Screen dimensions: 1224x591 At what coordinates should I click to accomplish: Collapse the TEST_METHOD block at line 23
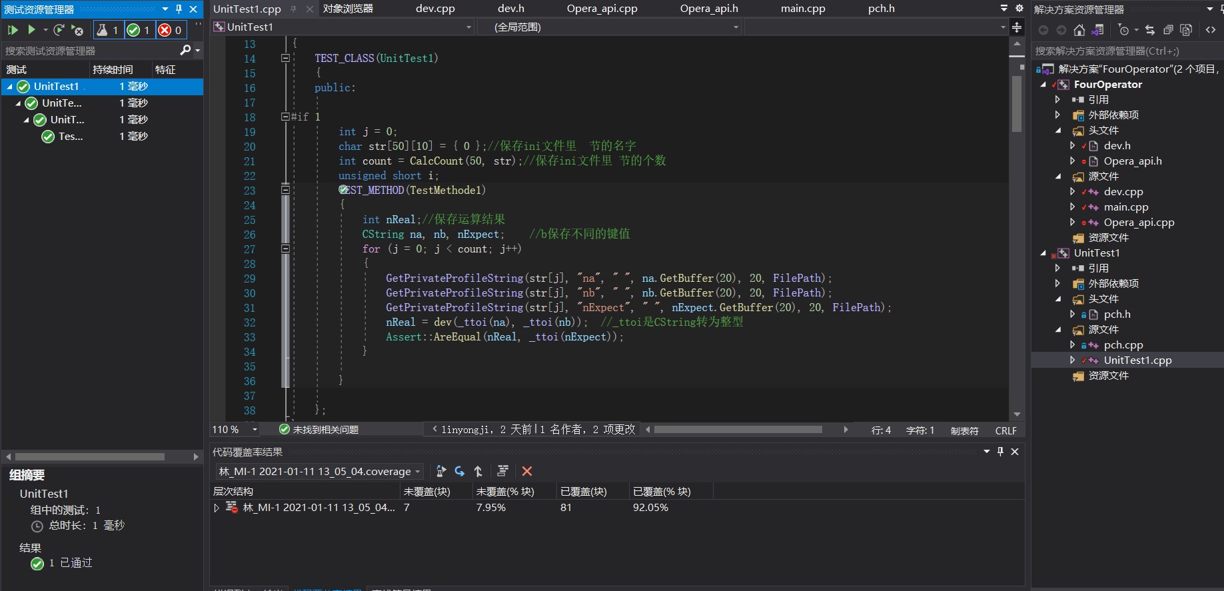(285, 190)
